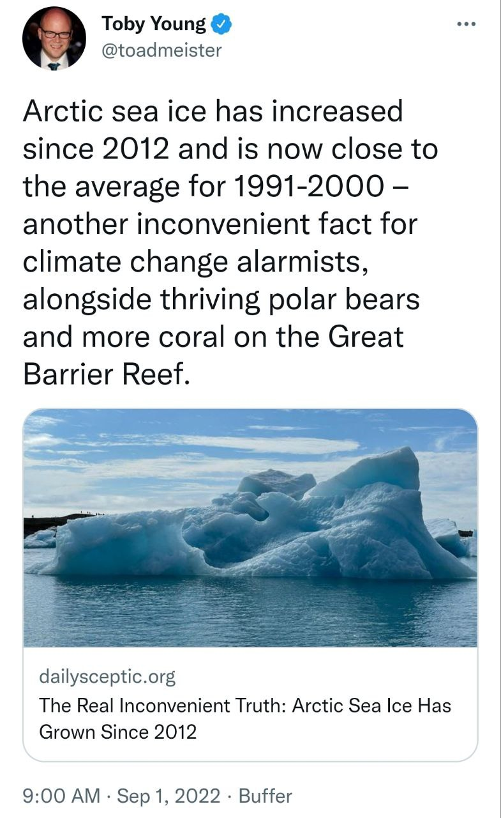Open the dailysceptic.org domain link

pyautogui.click(x=107, y=676)
